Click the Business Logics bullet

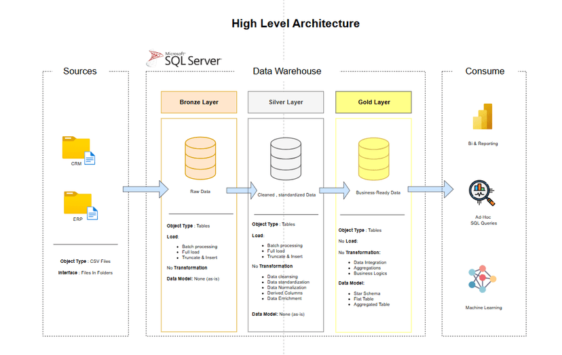coord(370,273)
